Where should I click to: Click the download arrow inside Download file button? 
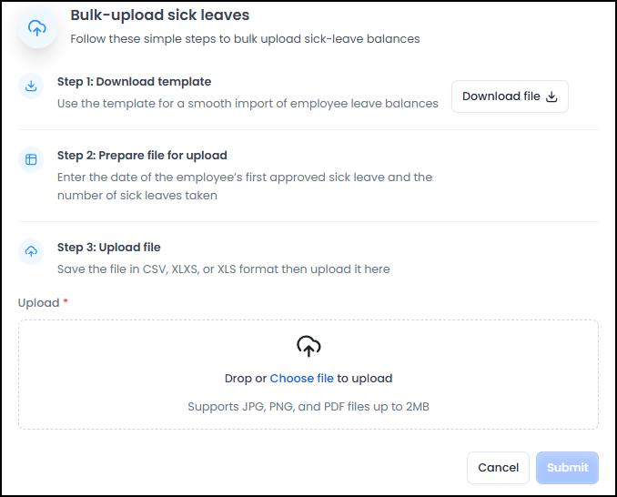pyautogui.click(x=551, y=96)
